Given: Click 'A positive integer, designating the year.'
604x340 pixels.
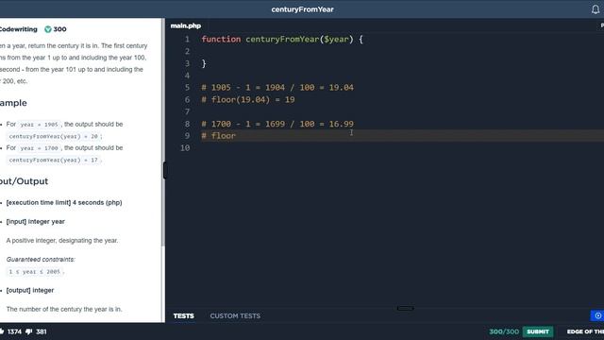Looking at the screenshot, I should [x=62, y=241].
